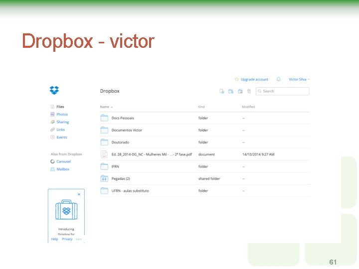Go to Events label in sidebar
The width and height of the screenshot is (359, 269).
(62, 137)
